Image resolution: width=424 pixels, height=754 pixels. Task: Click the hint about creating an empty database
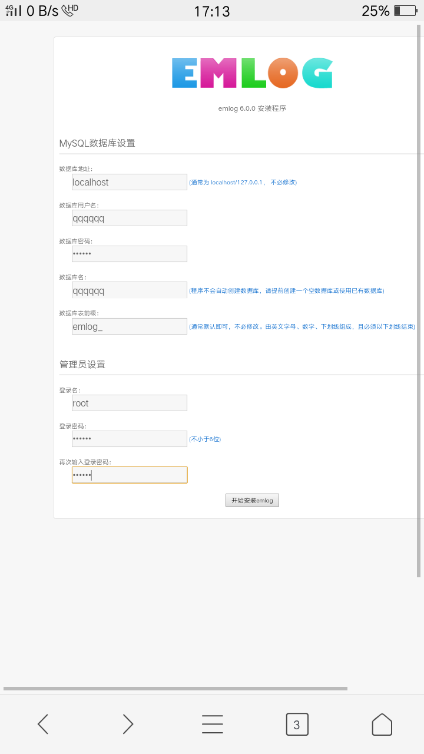287,291
